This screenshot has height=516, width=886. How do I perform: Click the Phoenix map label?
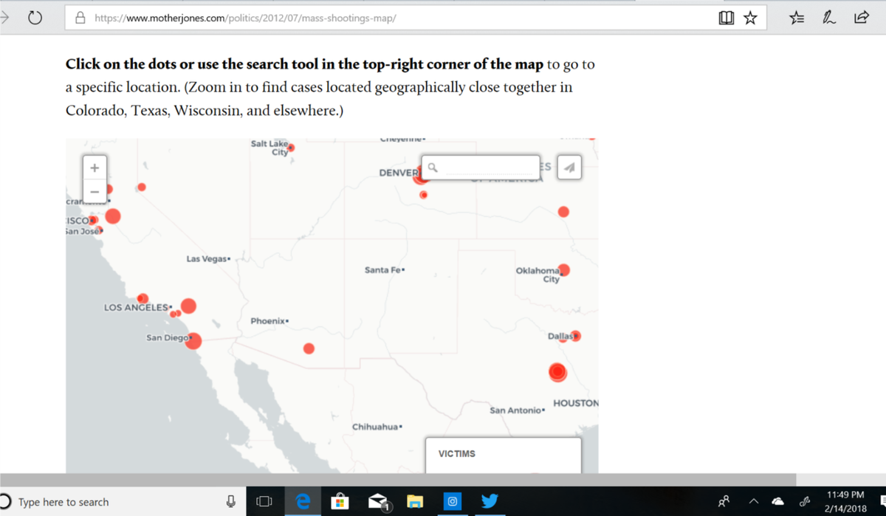[x=269, y=321]
